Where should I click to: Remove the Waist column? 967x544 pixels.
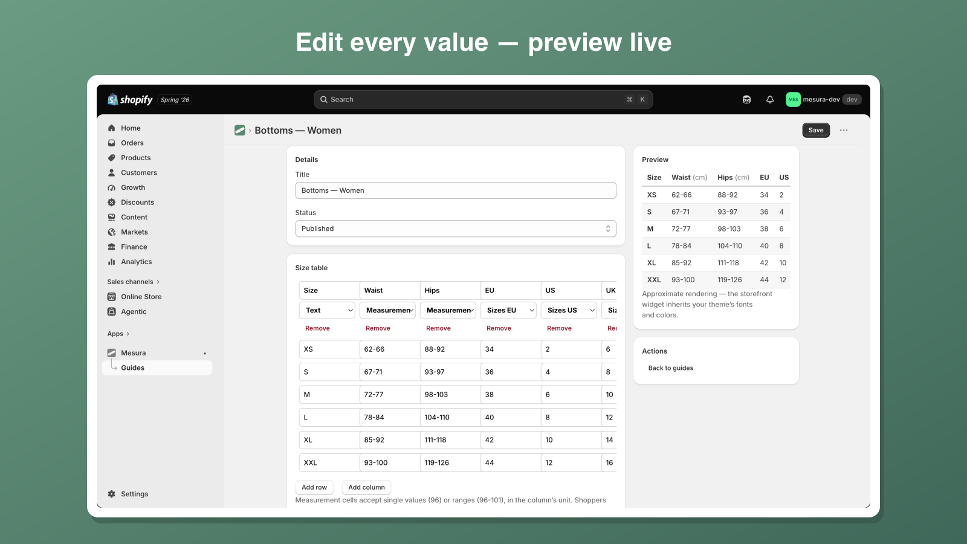(378, 328)
